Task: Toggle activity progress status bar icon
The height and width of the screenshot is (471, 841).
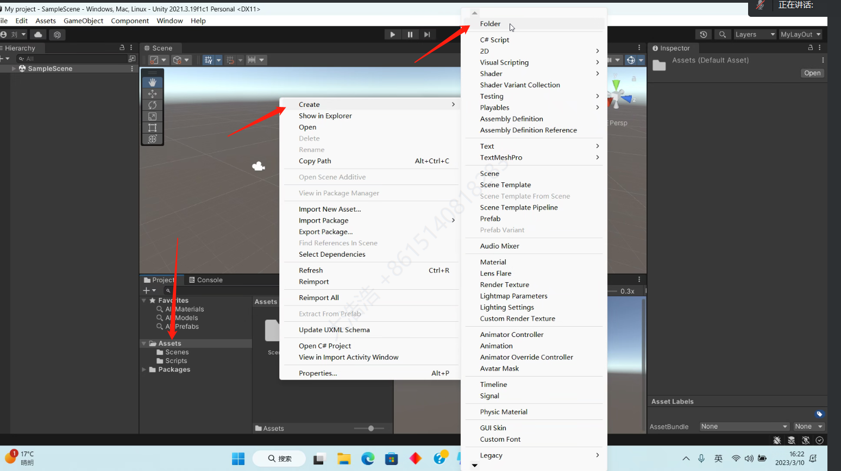Action: pos(820,440)
